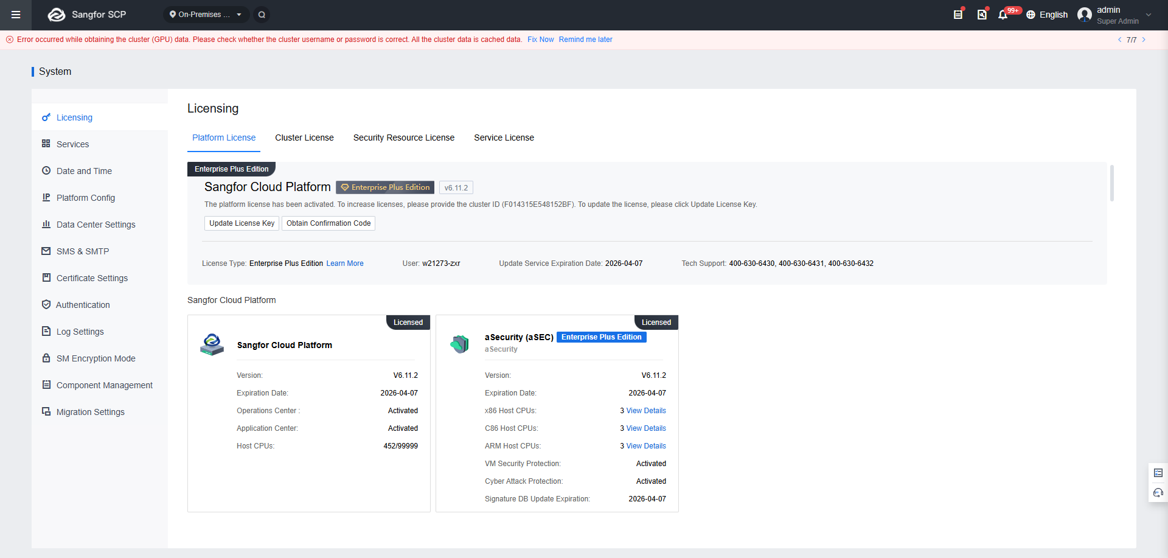The image size is (1168, 558).
Task: Open the operation log icon in header
Action: [x=982, y=15]
